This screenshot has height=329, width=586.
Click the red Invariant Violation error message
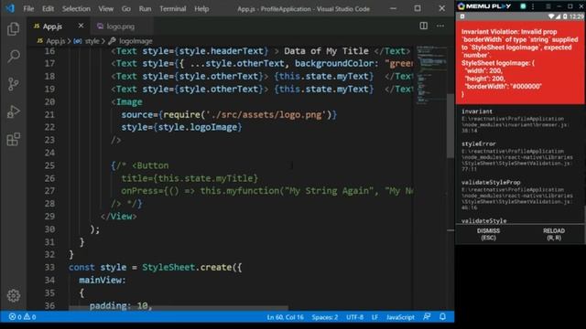pyautogui.click(x=519, y=62)
